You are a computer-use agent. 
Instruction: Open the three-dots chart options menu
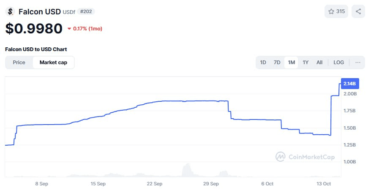[358, 62]
